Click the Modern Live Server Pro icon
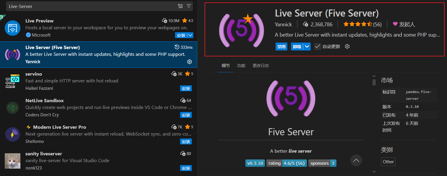Screen dimensions: 447x176 tap(13, 134)
